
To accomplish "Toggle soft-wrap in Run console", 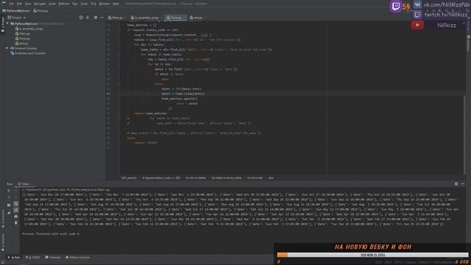I will [x=16, y=204].
